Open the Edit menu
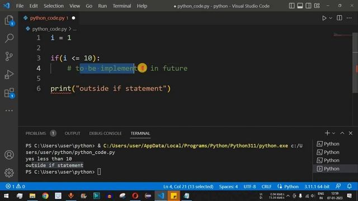The width and height of the screenshot is (358, 201). pyautogui.click(x=34, y=6)
